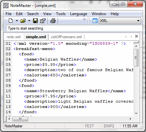Click the closing </food> tag on line 08
Viewport: 146px width, 132px height.
[x=28, y=80]
